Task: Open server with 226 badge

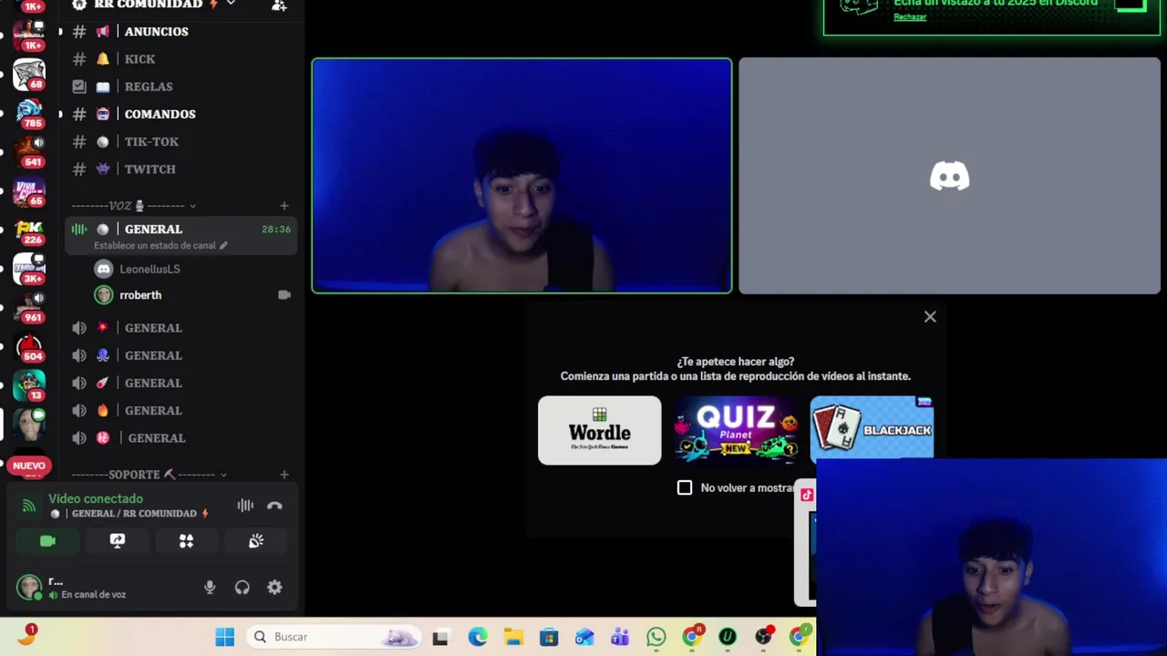Action: point(29,231)
